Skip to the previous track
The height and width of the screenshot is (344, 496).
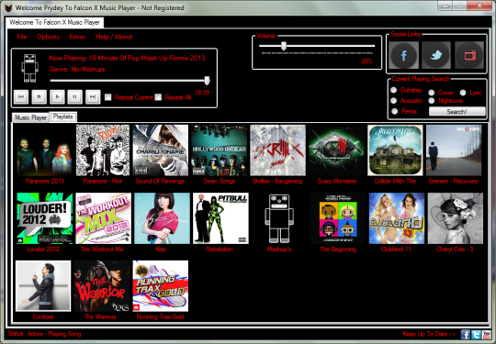pos(21,97)
